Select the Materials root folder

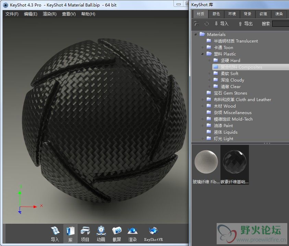click(213, 35)
